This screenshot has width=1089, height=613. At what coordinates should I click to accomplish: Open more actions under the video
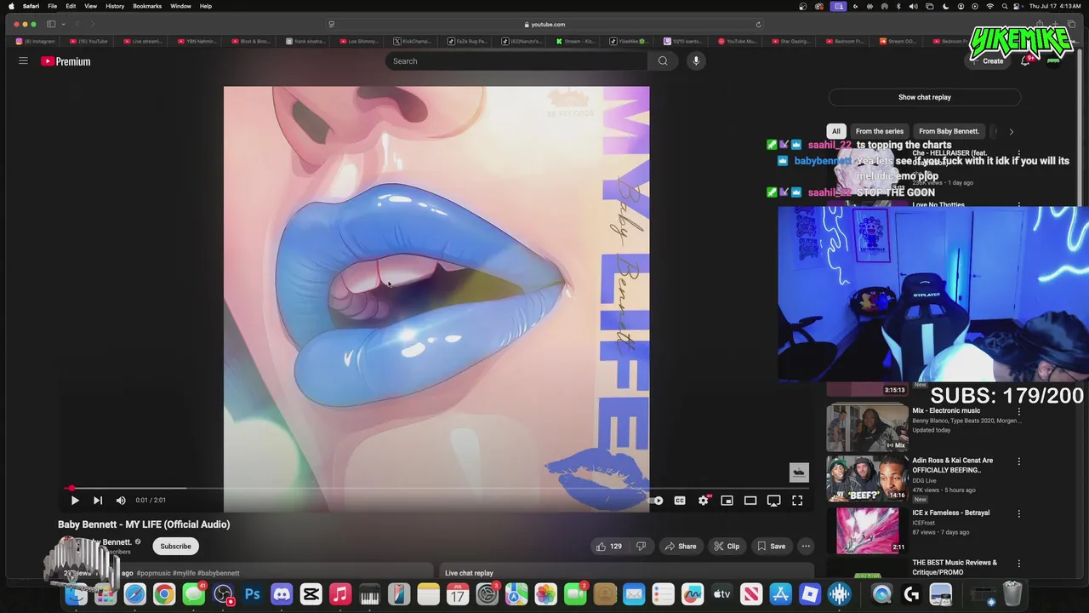pyautogui.click(x=806, y=547)
